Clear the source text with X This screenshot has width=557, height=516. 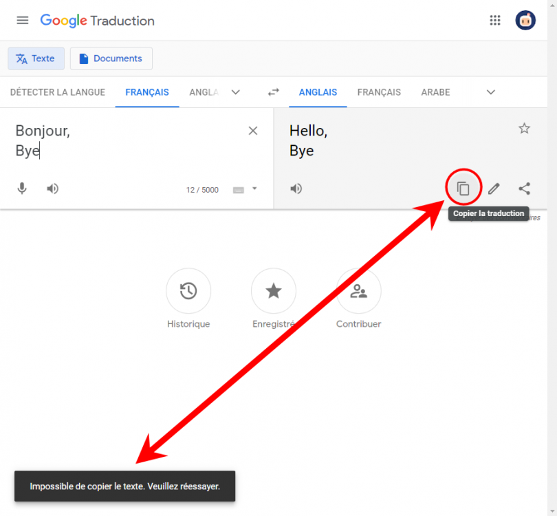[253, 131]
